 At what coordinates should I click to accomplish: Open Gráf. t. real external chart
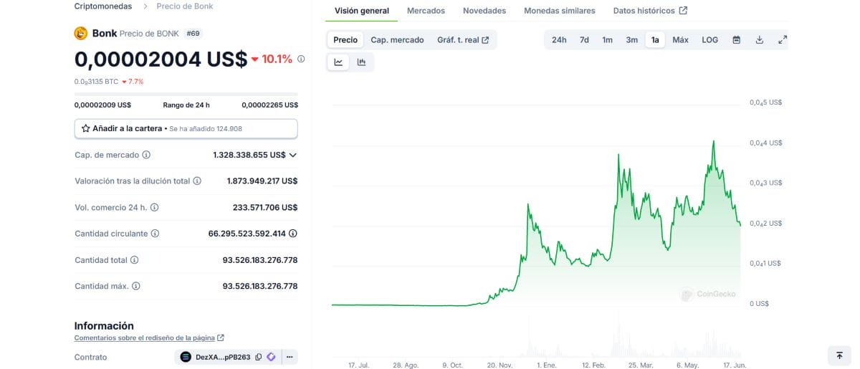pyautogui.click(x=463, y=40)
